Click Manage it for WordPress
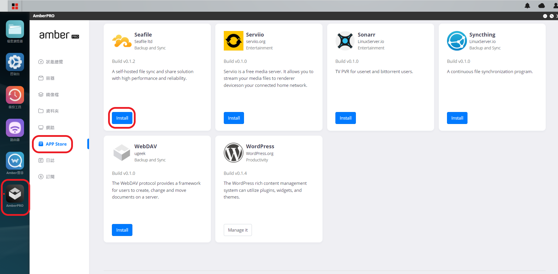This screenshot has width=558, height=274. point(238,230)
